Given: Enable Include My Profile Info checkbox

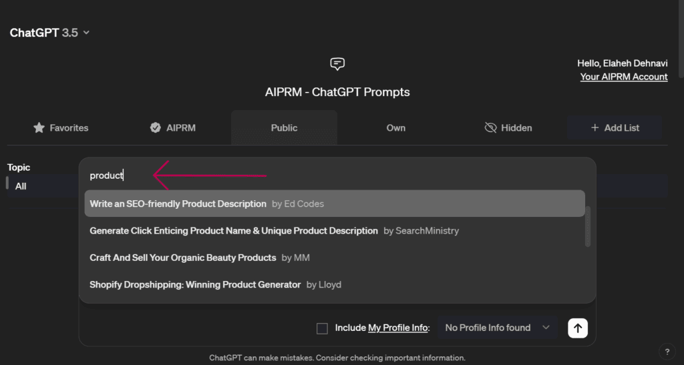Looking at the screenshot, I should coord(322,328).
